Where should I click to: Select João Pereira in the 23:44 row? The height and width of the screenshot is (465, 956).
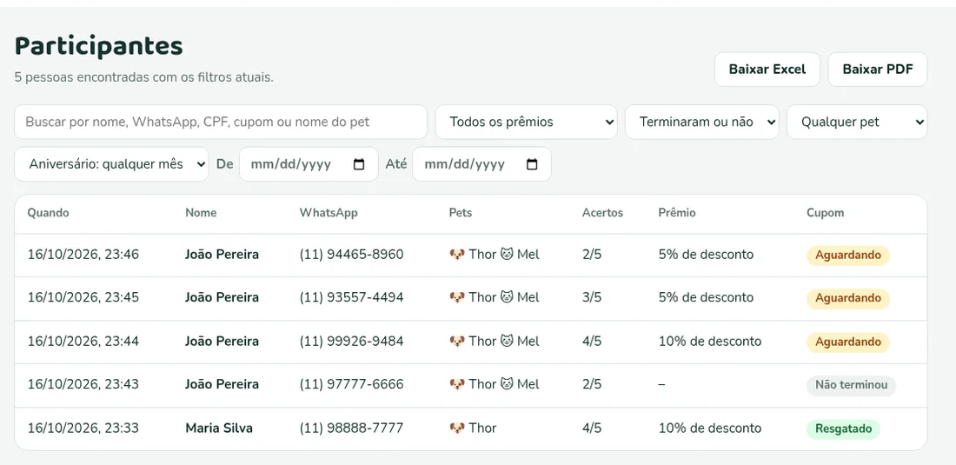coord(222,342)
